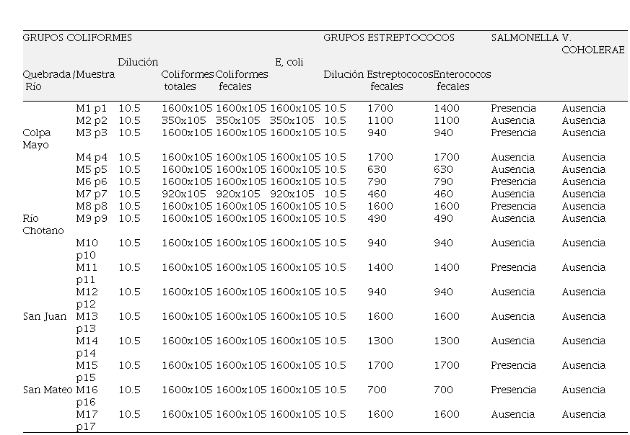Image resolution: width=630 pixels, height=435 pixels.
Task: Select the Estreptococos fecales column header
Action: [399, 80]
